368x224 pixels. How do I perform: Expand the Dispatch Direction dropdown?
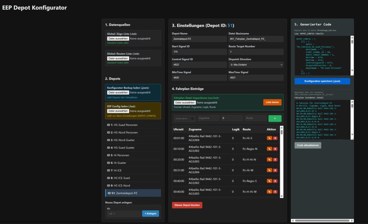[x=256, y=65]
